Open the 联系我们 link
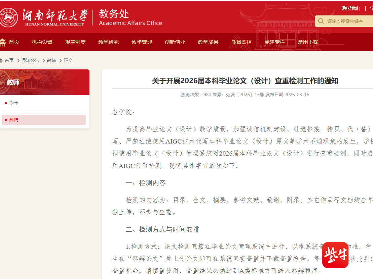Image resolution: width=373 pixels, height=279 pixels. 351,8
